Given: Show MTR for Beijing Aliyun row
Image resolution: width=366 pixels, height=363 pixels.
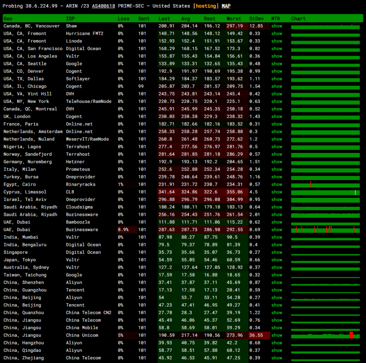Looking at the screenshot, I should point(276,297).
